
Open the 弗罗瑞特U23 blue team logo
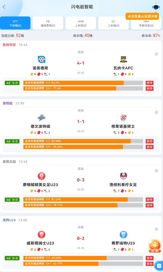124,234
